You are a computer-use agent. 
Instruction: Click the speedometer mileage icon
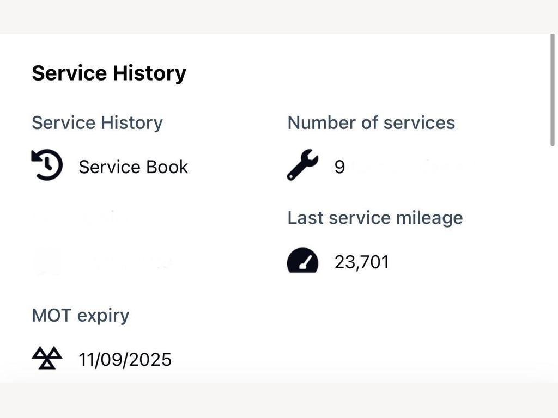pyautogui.click(x=302, y=260)
